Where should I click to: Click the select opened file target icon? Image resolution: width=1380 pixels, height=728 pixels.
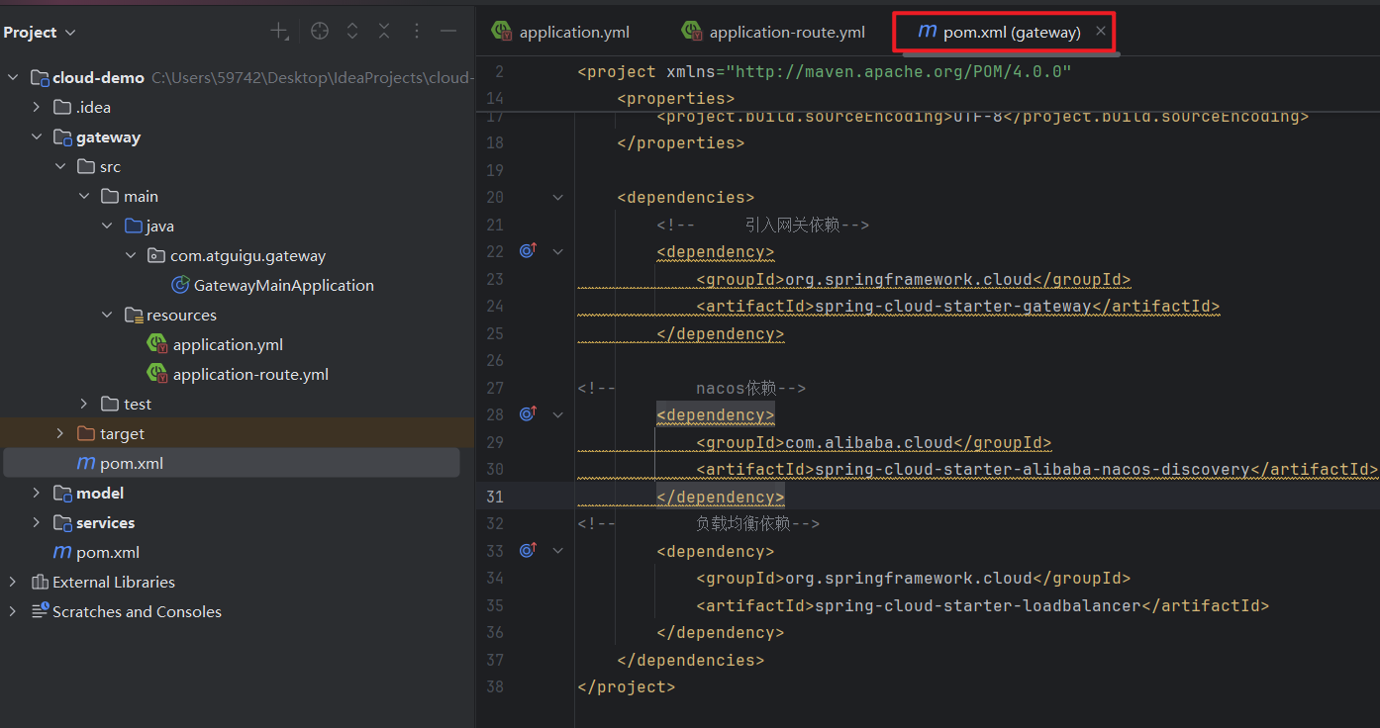coord(320,32)
